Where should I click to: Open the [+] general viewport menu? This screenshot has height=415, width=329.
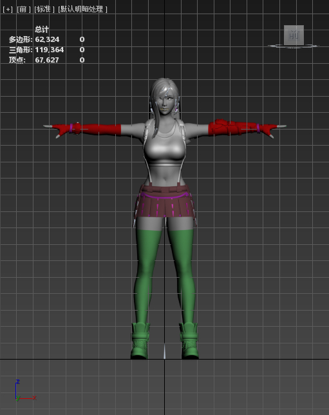(x=8, y=9)
